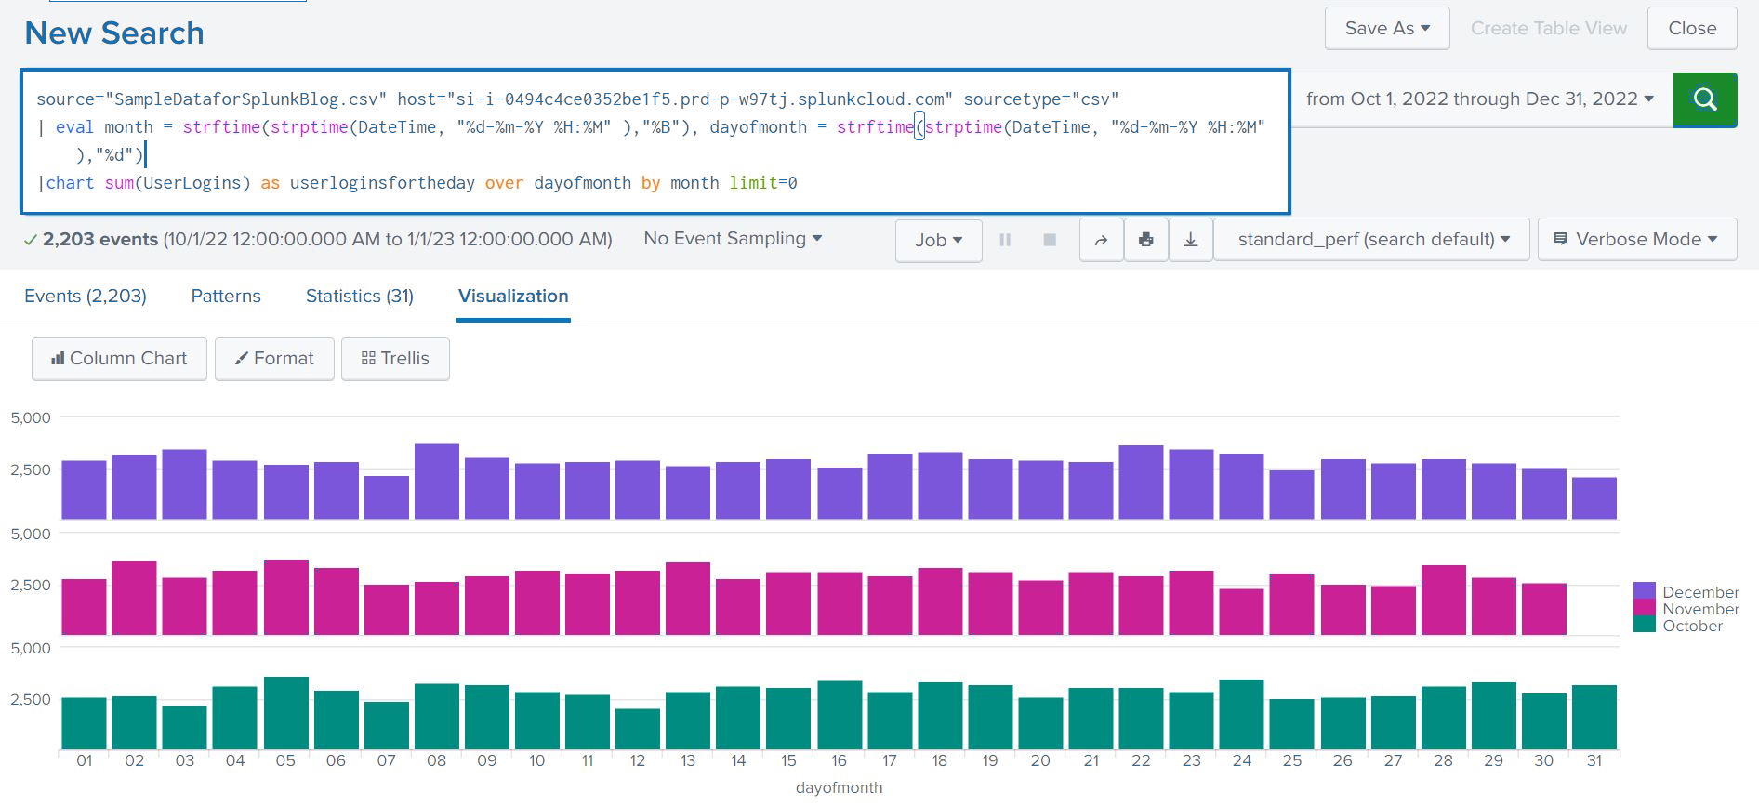Click the November bar for day 05
This screenshot has width=1759, height=805.
coord(286,598)
